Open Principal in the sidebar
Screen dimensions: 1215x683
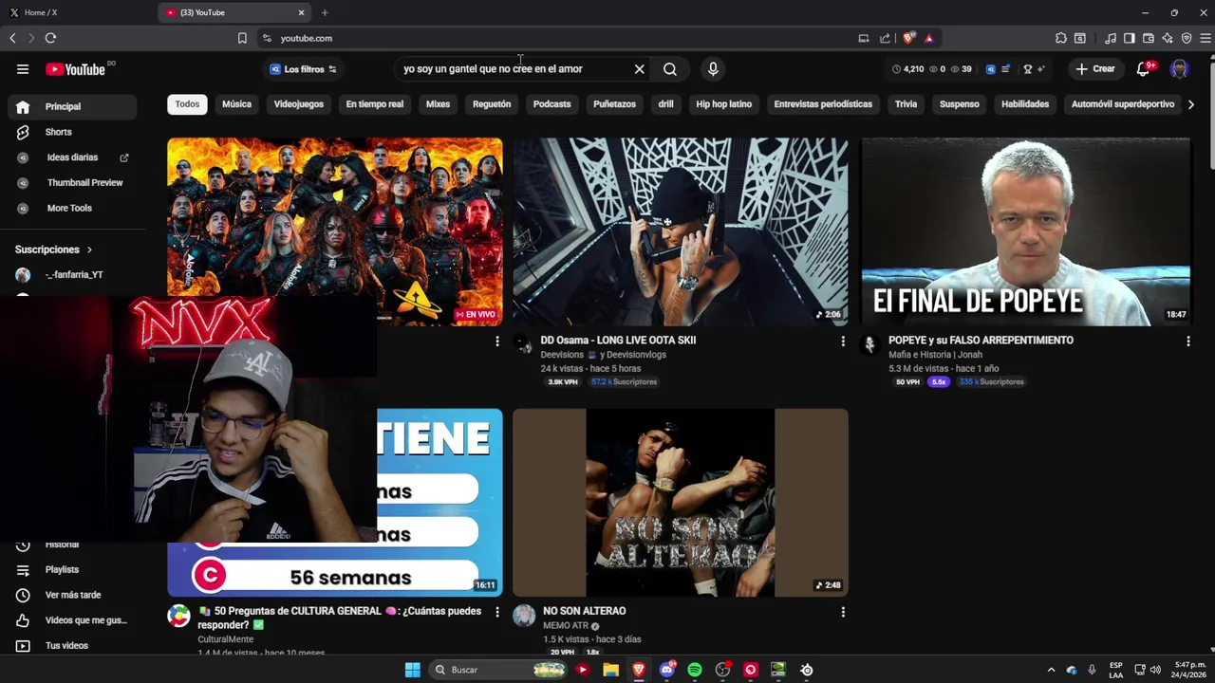pyautogui.click(x=71, y=106)
